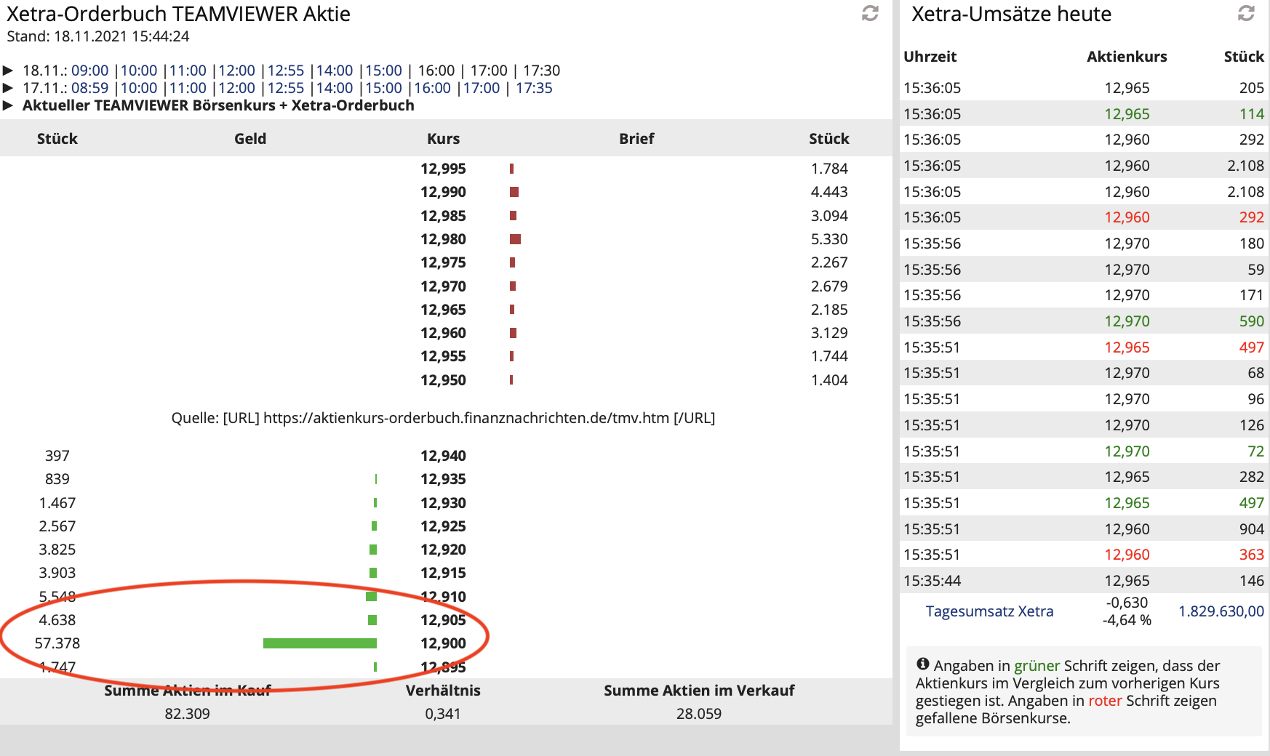This screenshot has width=1270, height=756.
Task: Expand the 17.11. time row arrow
Action: coord(8,88)
